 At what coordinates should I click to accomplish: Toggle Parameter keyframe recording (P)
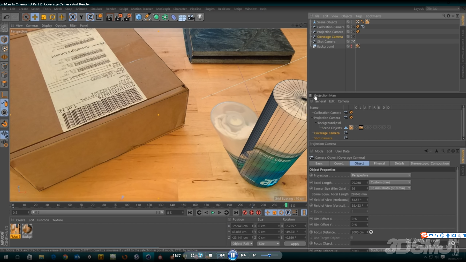[x=288, y=213]
